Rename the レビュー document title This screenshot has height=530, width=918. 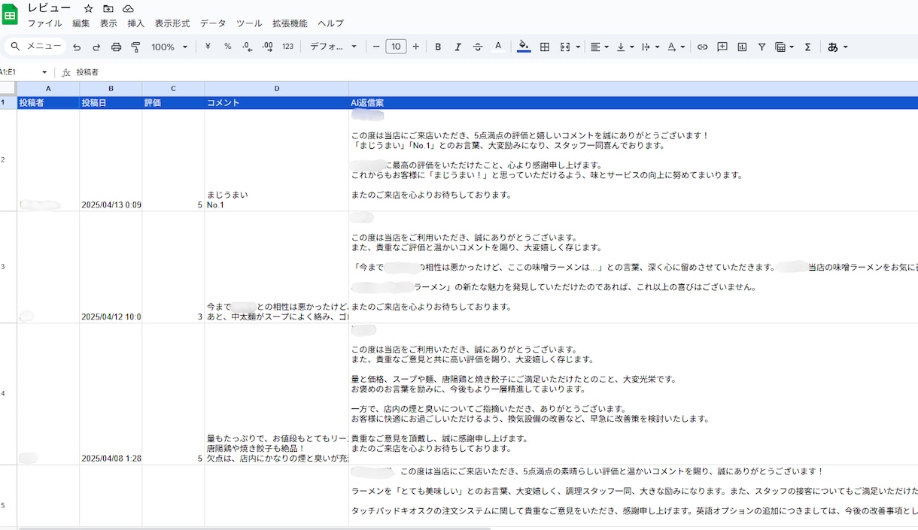coord(50,8)
